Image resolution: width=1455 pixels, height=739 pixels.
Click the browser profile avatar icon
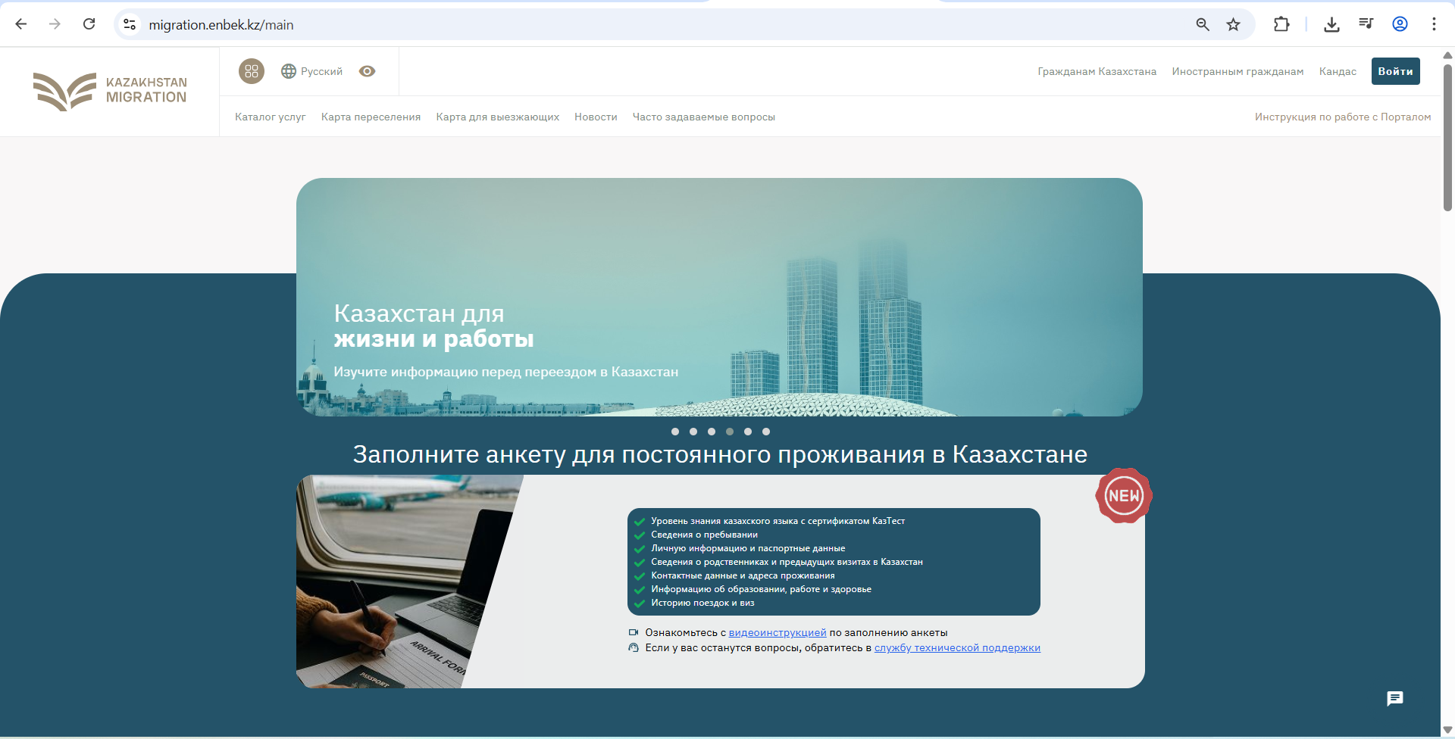point(1400,24)
